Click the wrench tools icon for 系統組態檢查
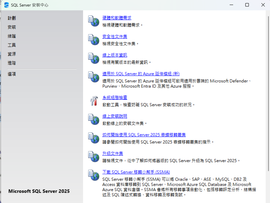This screenshot has width=270, height=203. coord(94,101)
